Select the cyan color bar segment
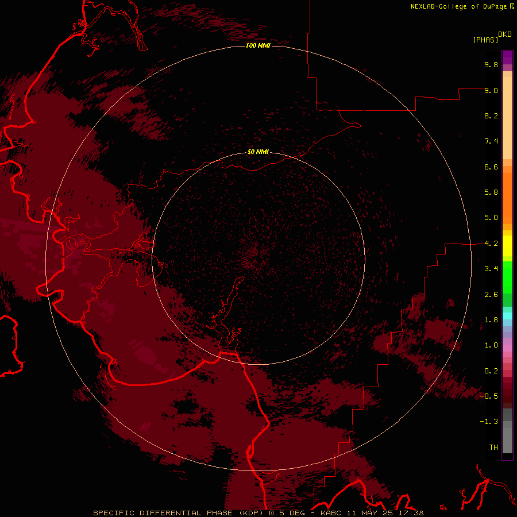This screenshot has width=517, height=517. click(507, 316)
